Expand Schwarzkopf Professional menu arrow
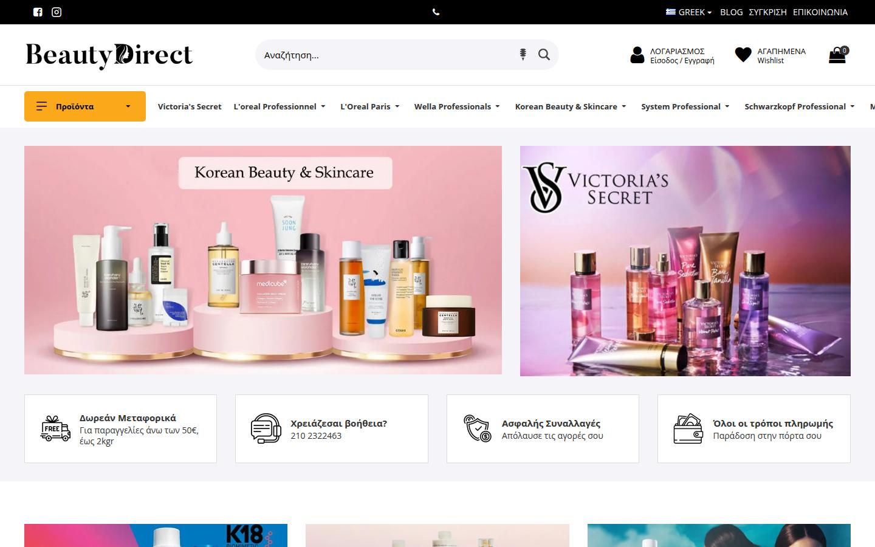Image resolution: width=875 pixels, height=547 pixels. click(853, 106)
